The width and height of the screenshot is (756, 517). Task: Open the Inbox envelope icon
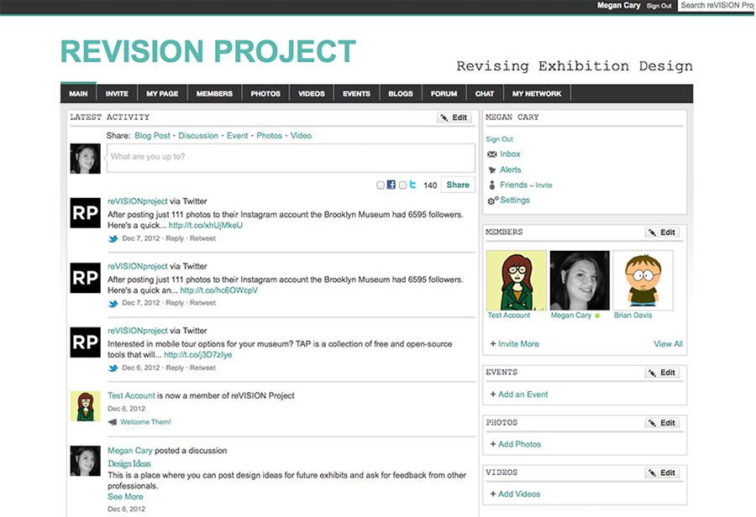pyautogui.click(x=491, y=154)
